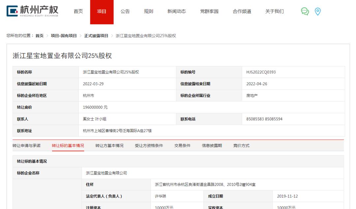Click the phone numbers 85085583 85085594
Screen dimensions: 356x209
click(x=264, y=119)
